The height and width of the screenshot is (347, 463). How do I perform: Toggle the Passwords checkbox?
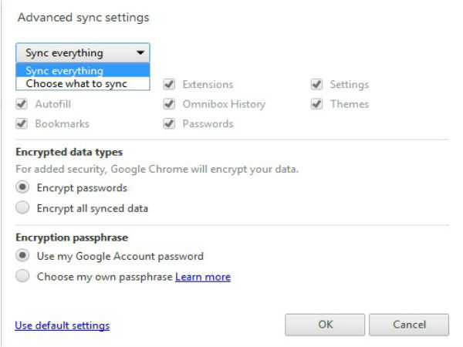tap(168, 123)
